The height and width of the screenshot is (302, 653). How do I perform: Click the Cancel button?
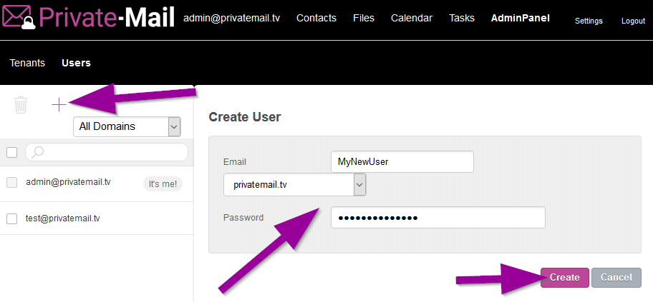(616, 277)
